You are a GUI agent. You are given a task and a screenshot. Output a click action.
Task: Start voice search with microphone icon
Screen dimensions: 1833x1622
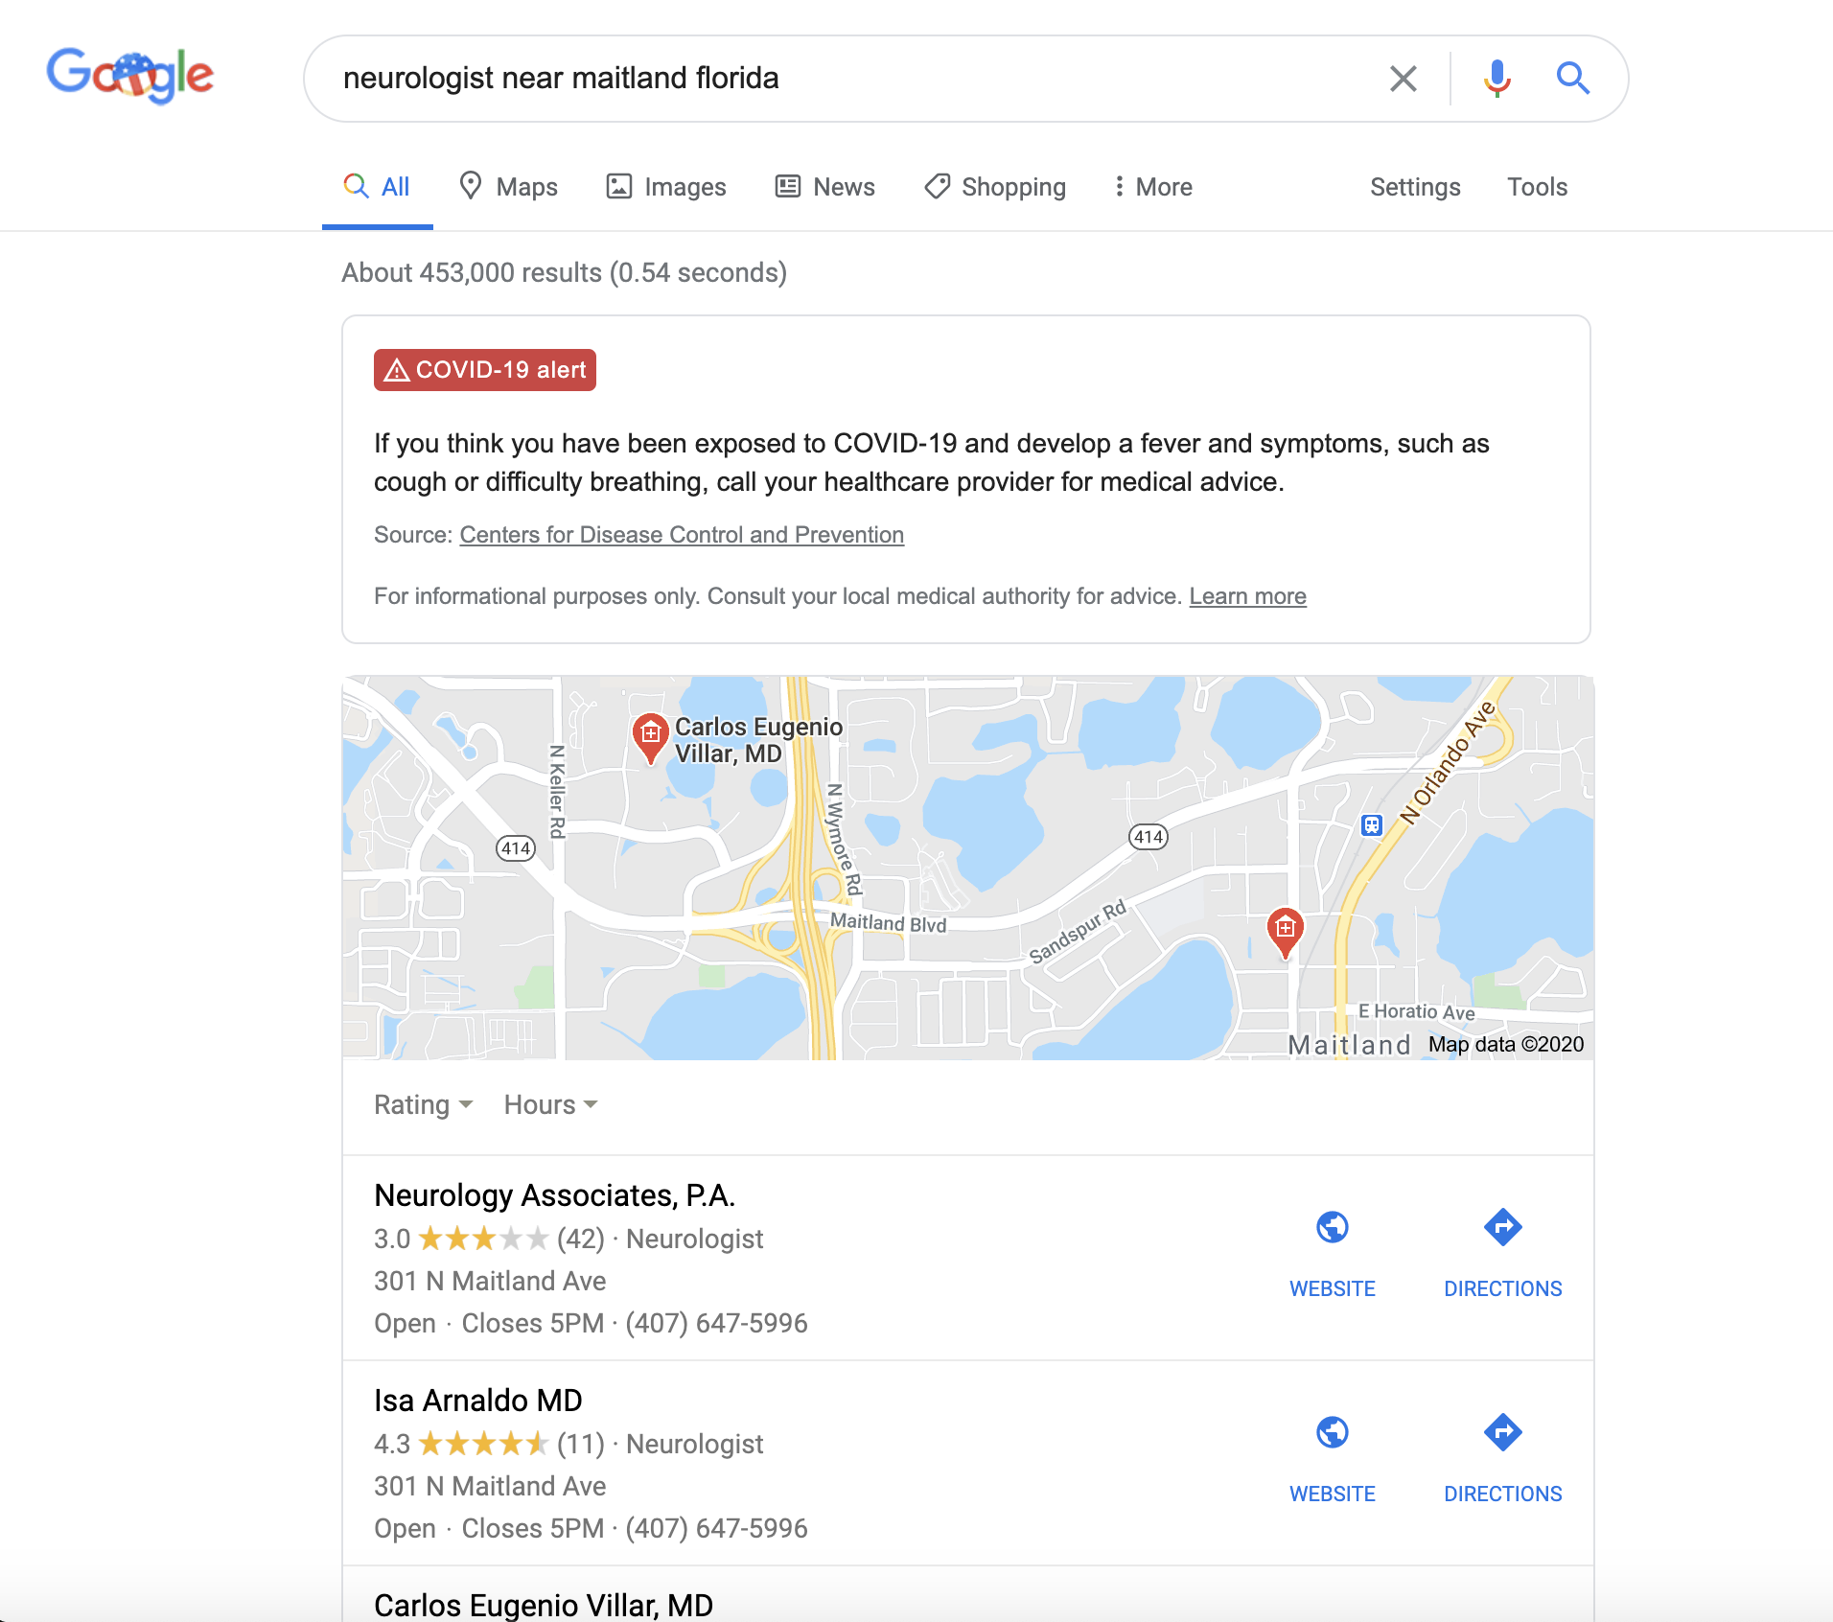pyautogui.click(x=1497, y=79)
